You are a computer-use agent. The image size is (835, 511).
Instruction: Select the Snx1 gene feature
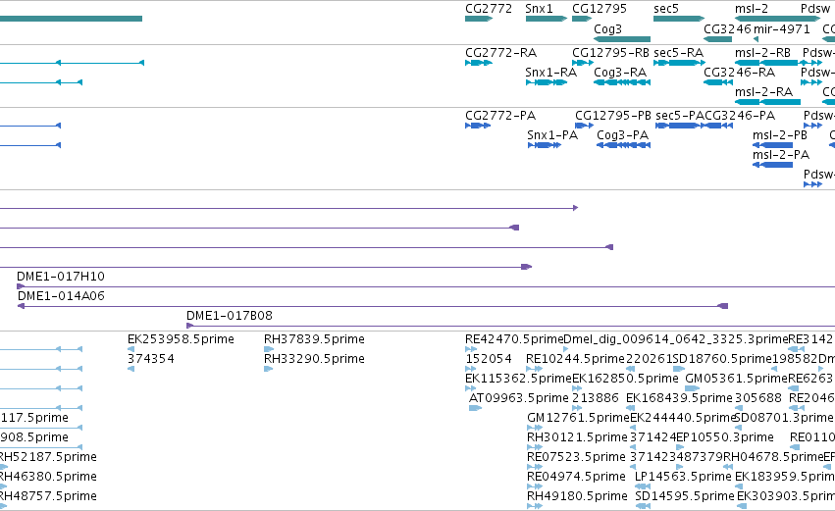pyautogui.click(x=547, y=19)
